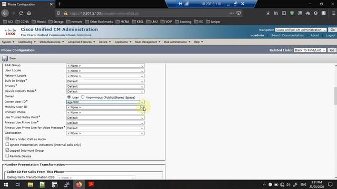
Task: Open the User Locale dropdown
Action: [x=105, y=71]
